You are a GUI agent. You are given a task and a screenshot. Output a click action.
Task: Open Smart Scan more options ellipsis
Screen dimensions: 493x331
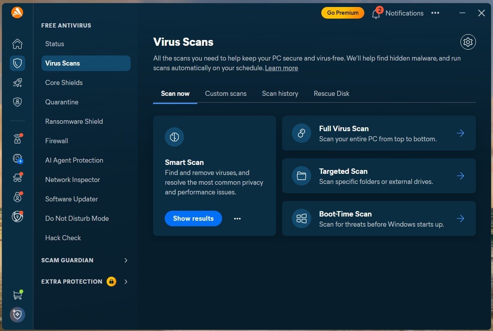pos(238,218)
